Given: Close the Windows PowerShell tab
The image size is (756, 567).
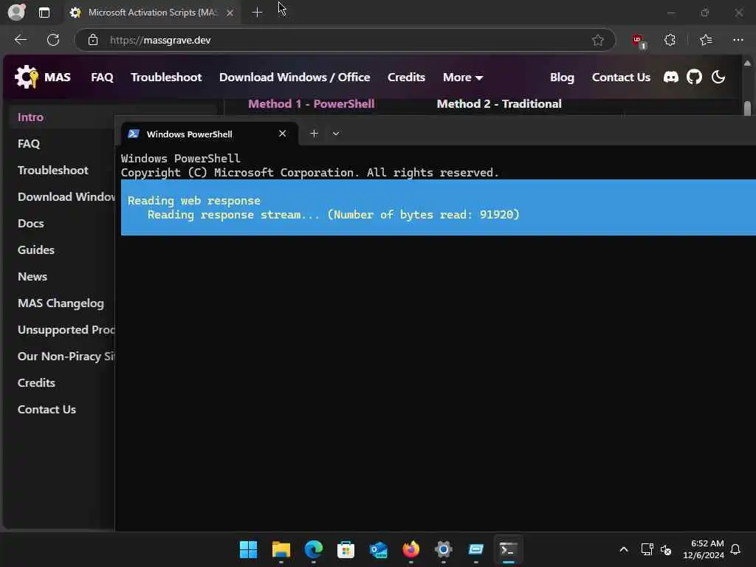Looking at the screenshot, I should click(283, 134).
